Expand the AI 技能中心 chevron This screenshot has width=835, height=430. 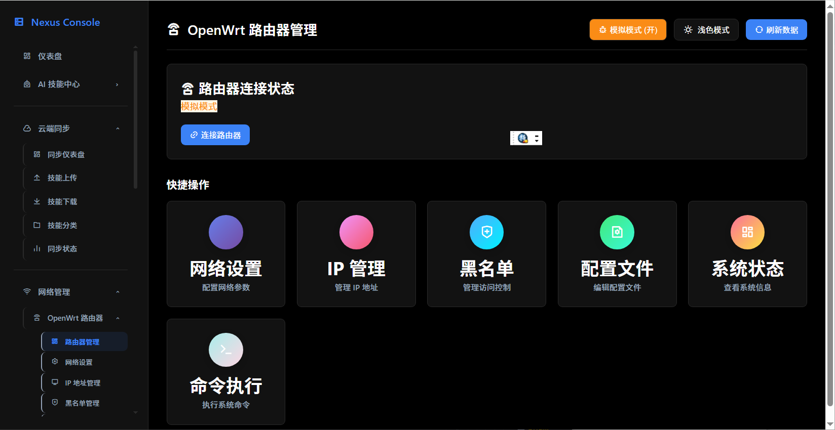coord(117,84)
